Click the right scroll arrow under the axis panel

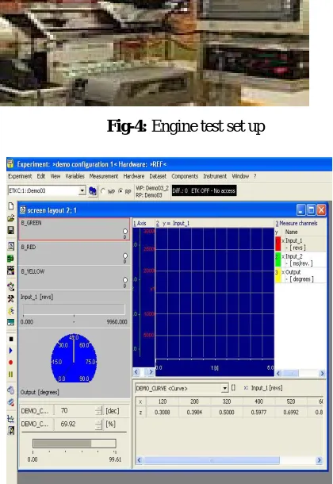[151, 371]
